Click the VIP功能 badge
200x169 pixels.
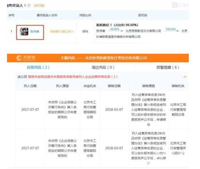point(39,5)
